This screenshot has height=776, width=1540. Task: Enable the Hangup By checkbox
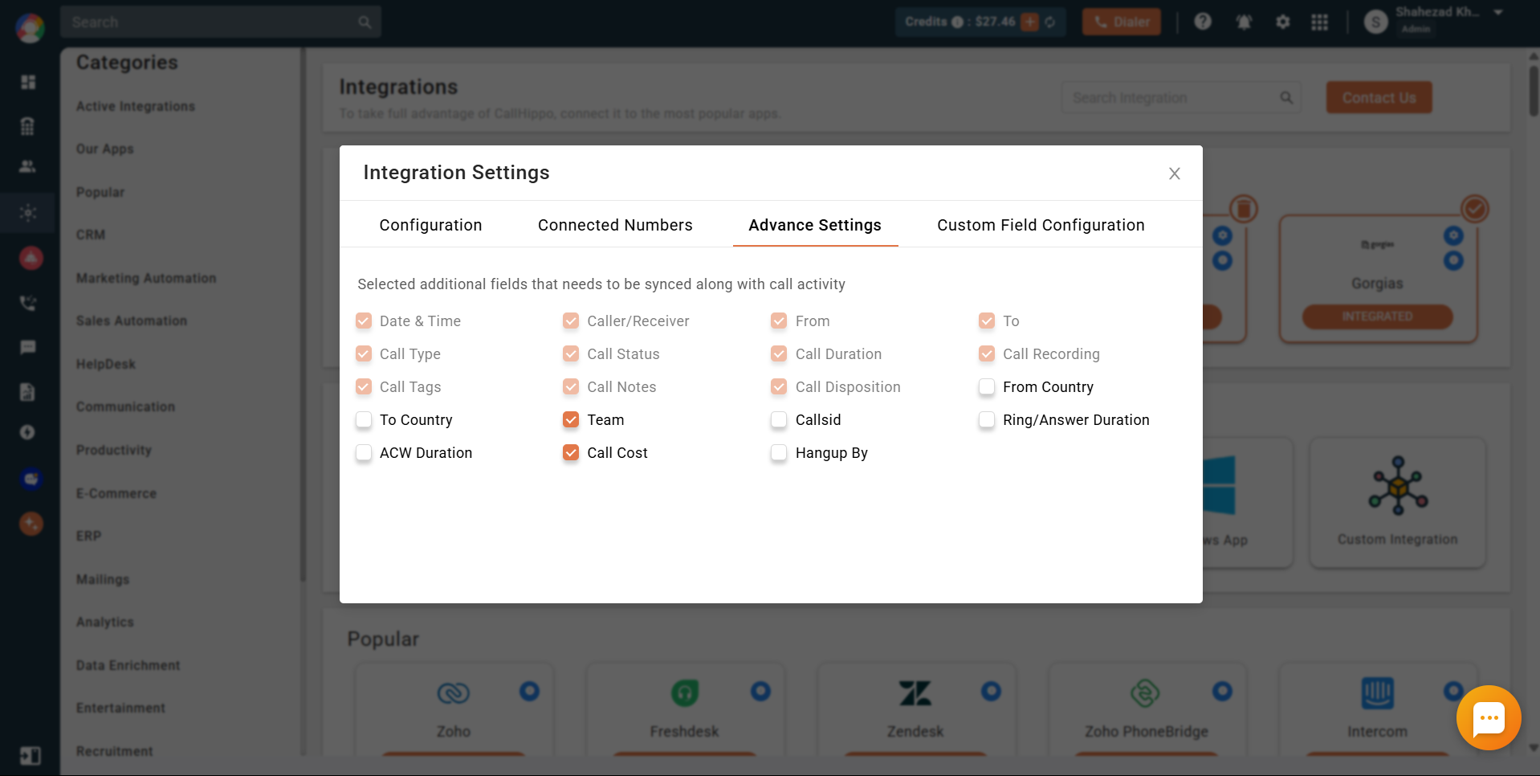point(779,453)
